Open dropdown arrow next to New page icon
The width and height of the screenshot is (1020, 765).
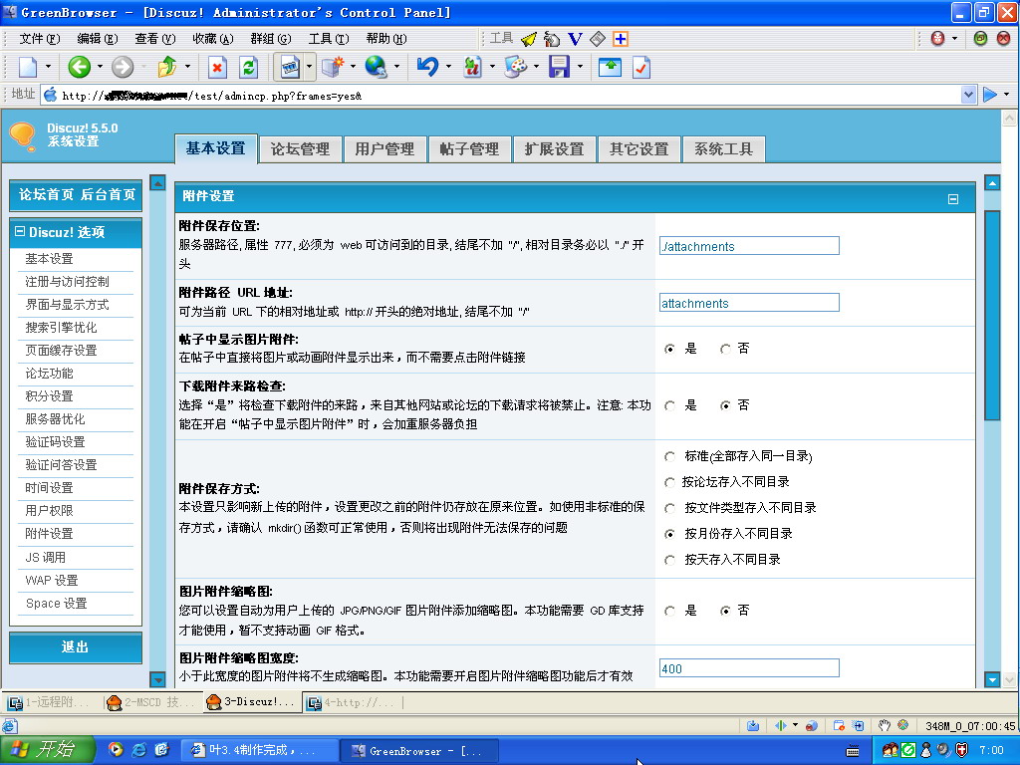click(x=48, y=67)
